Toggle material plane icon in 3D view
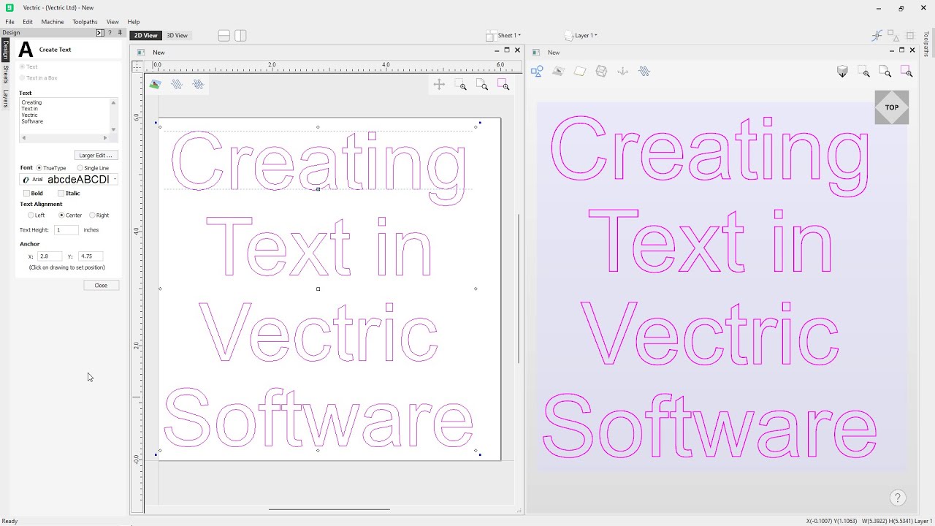Viewport: 935px width, 526px height. 580,71
